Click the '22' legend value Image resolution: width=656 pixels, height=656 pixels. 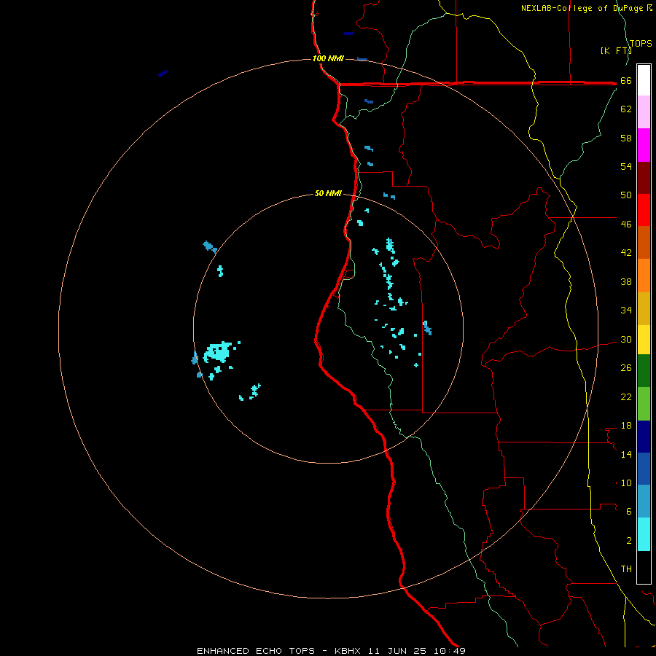click(626, 397)
